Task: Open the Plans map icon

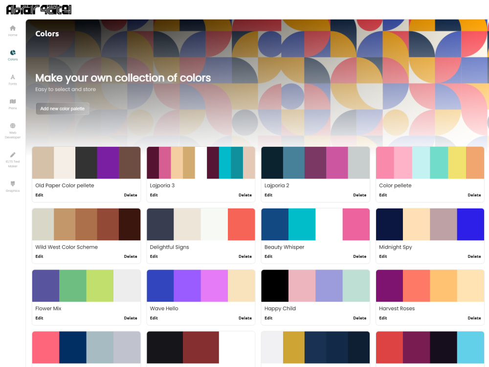Action: coord(13,101)
